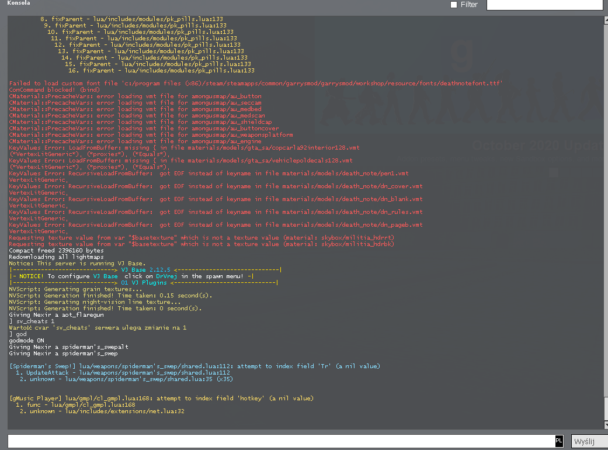Click the 'Wartość cvar sv_cheats' line
The width and height of the screenshot is (608, 450).
(98, 328)
